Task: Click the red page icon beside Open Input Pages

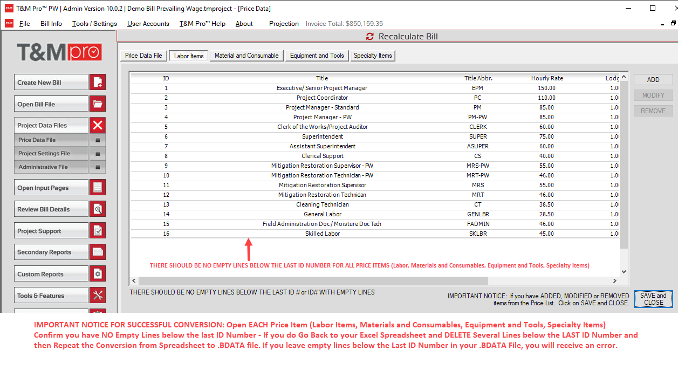Action: click(98, 188)
